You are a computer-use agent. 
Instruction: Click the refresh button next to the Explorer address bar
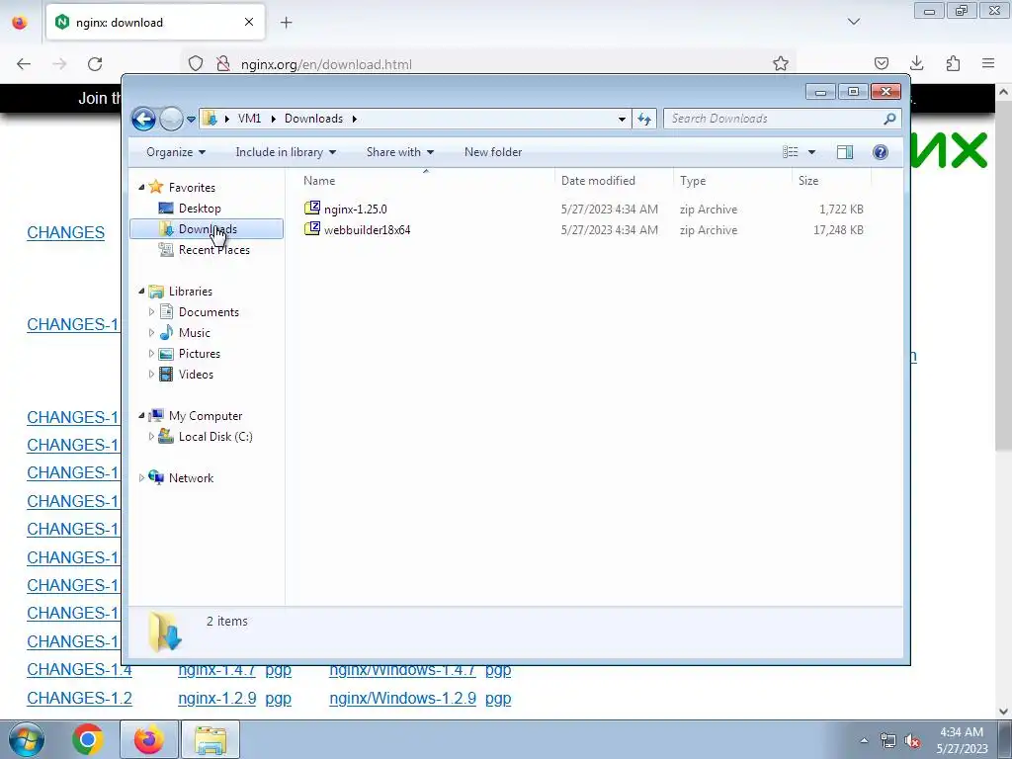(x=644, y=119)
